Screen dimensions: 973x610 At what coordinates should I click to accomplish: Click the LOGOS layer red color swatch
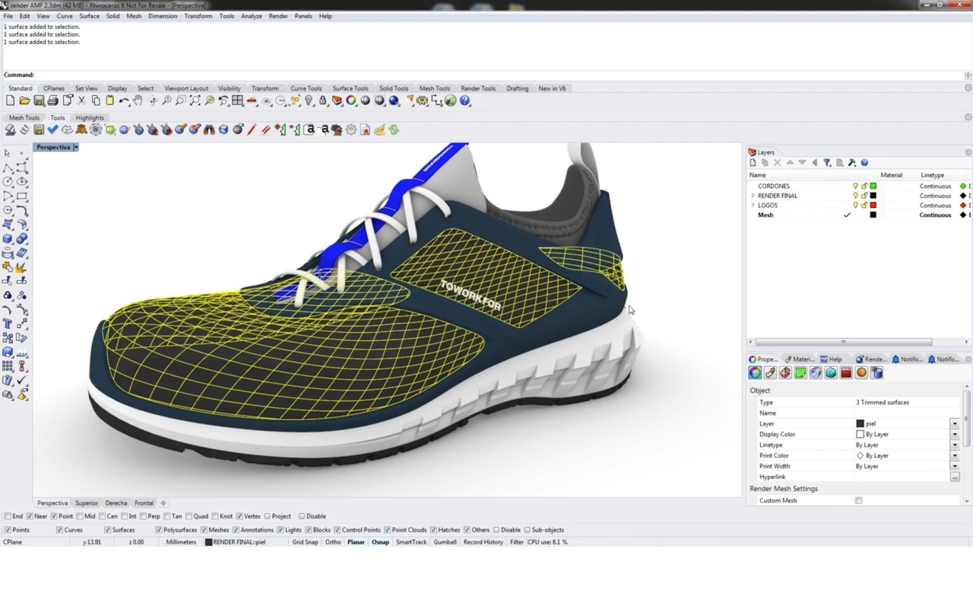click(873, 205)
